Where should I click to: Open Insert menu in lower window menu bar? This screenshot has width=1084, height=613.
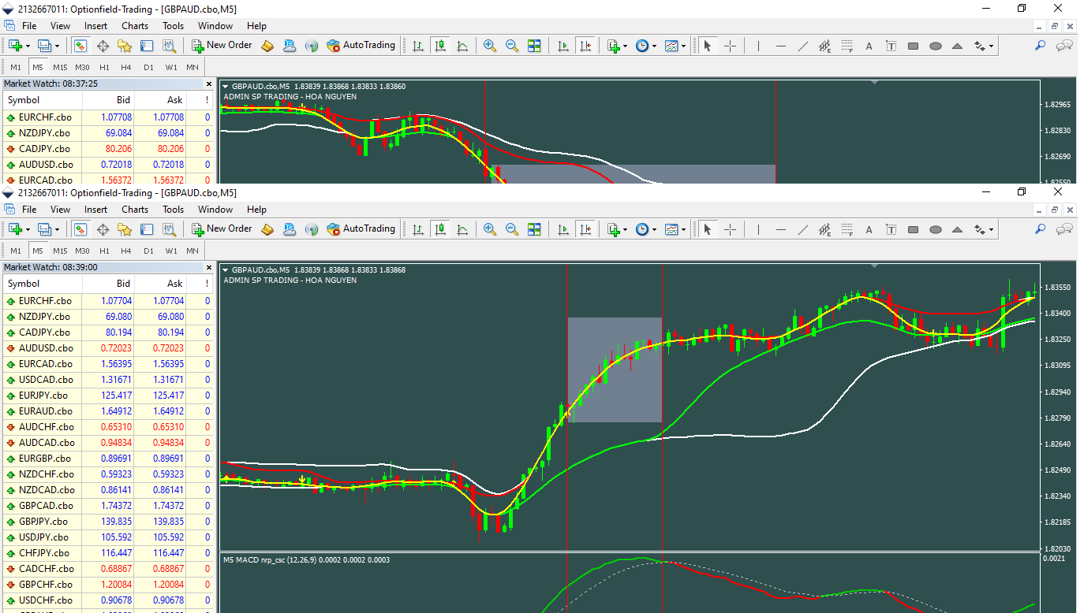coord(95,210)
